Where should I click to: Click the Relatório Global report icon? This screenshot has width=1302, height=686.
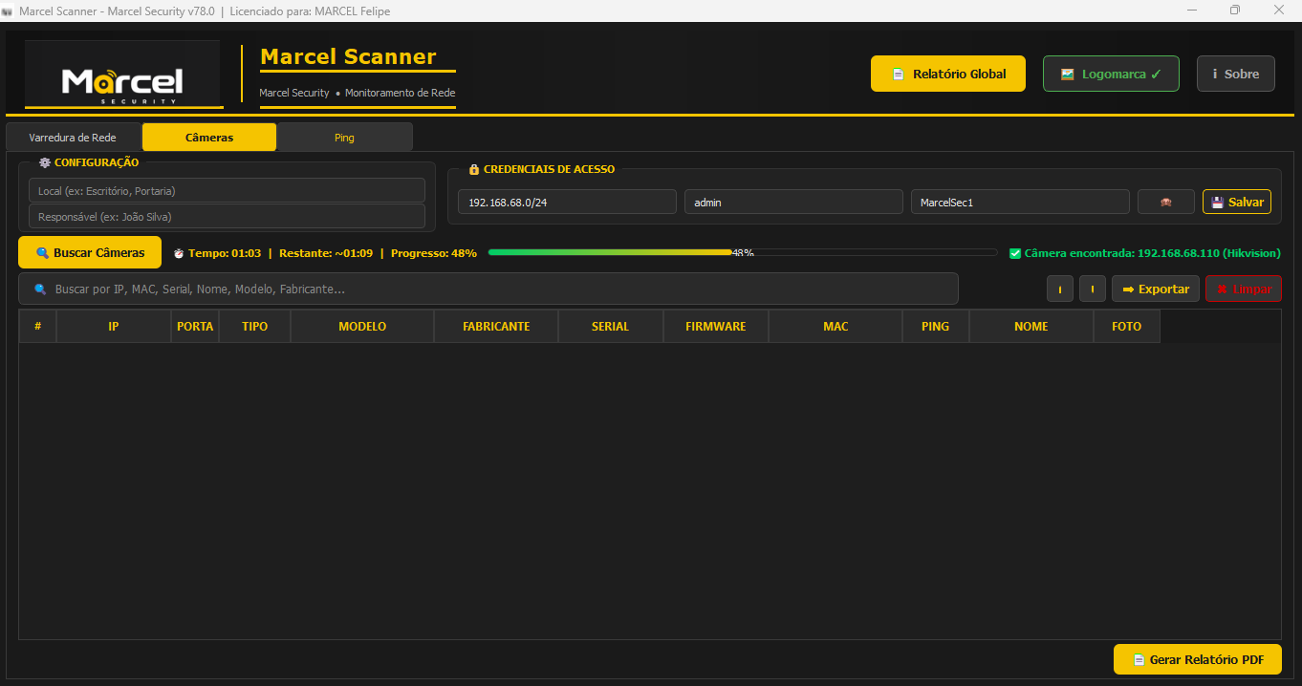point(897,73)
